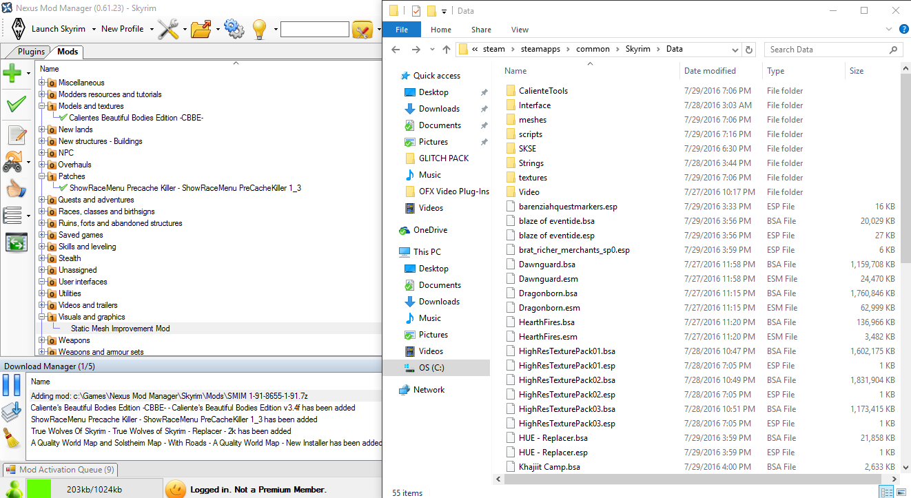
Task: Switch to the Plugins tab
Action: click(32, 52)
